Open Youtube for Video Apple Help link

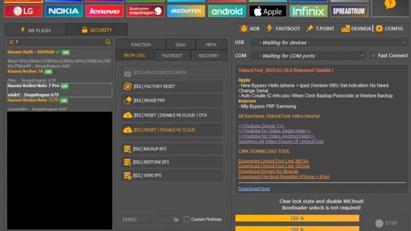click(x=274, y=131)
